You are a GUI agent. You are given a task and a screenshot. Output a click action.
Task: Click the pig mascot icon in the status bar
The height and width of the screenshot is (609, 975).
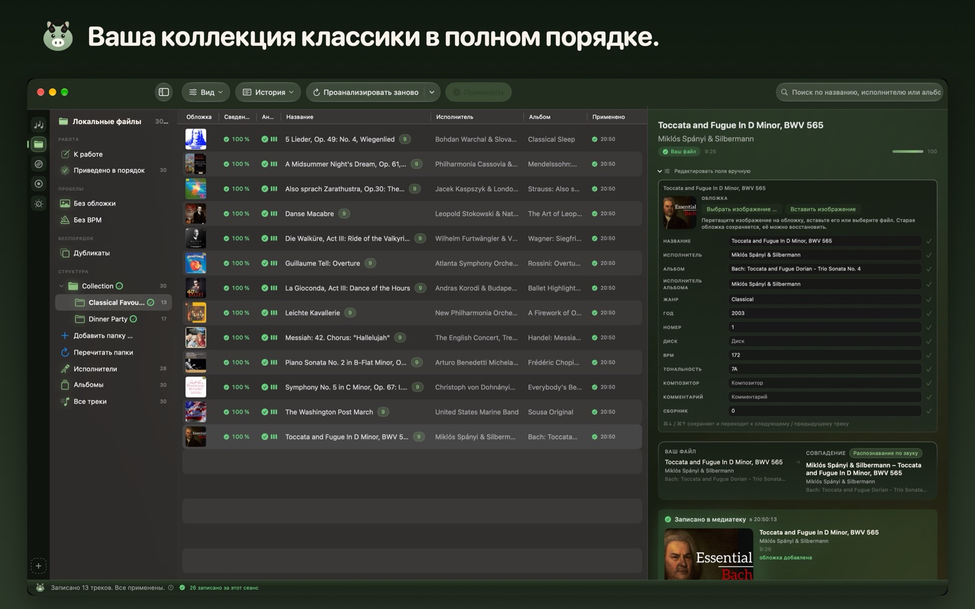click(x=40, y=588)
